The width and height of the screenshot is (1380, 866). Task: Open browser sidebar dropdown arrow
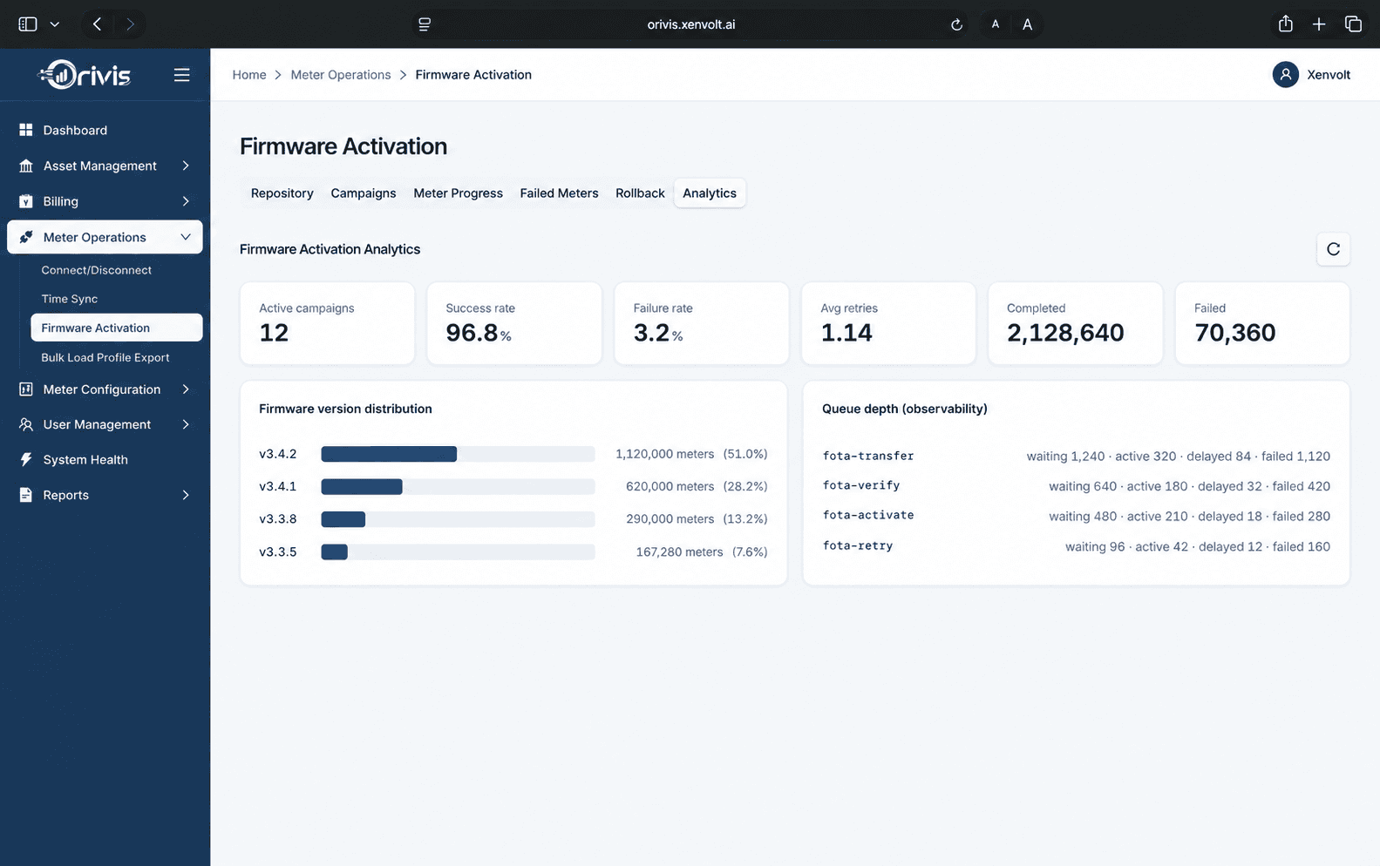coord(55,24)
